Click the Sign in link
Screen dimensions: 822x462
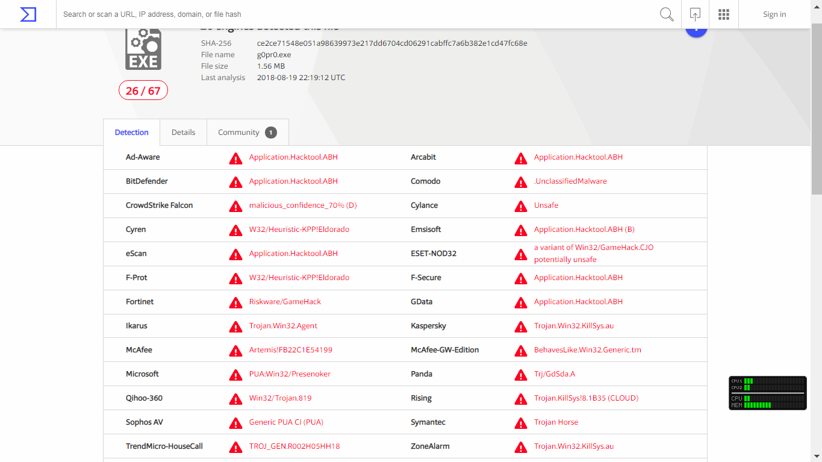tap(774, 14)
